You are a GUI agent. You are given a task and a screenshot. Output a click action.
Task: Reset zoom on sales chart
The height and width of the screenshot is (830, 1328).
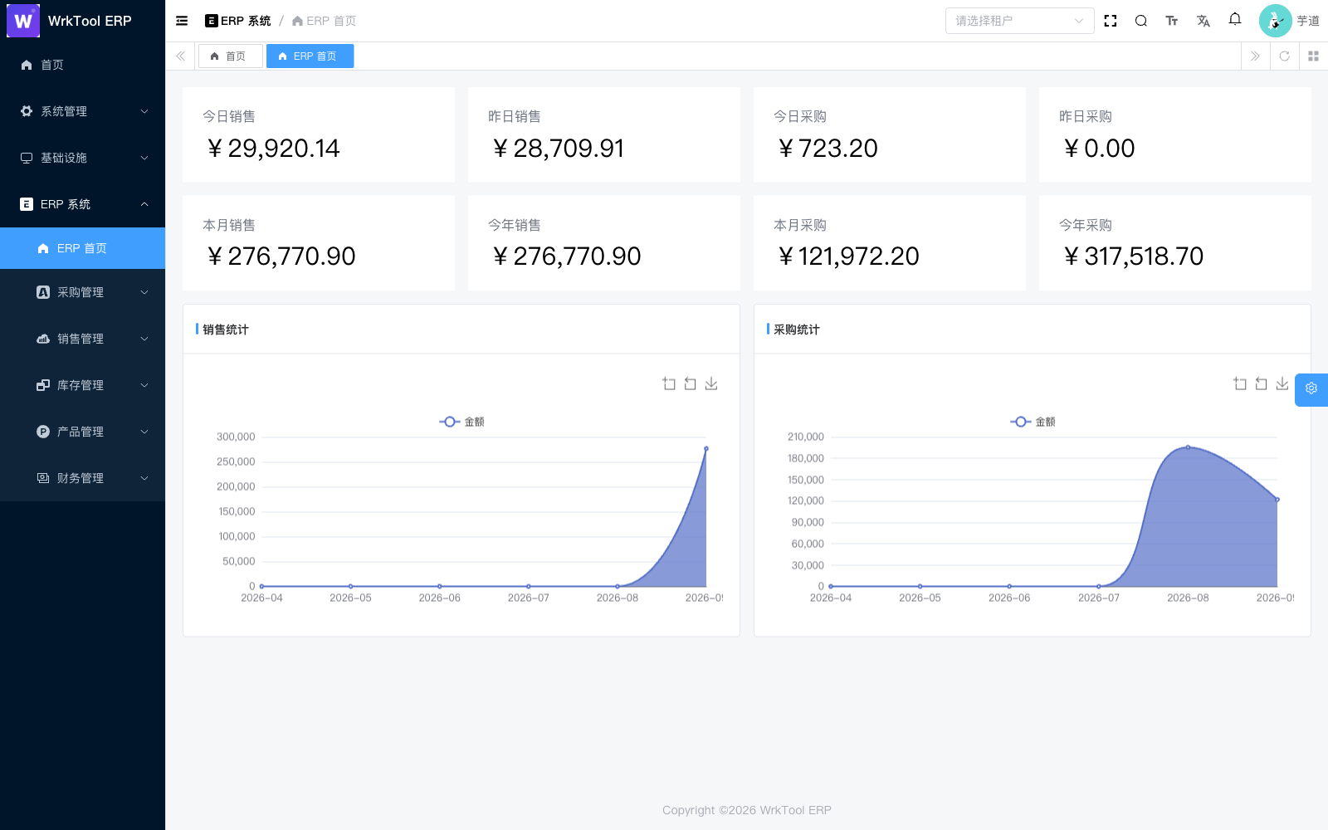(x=690, y=383)
